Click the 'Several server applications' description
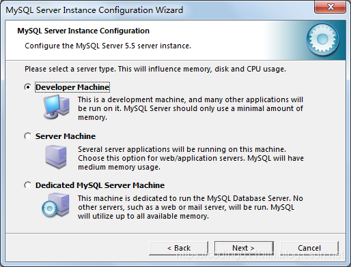Screen dimensions: 351x267 191,158
